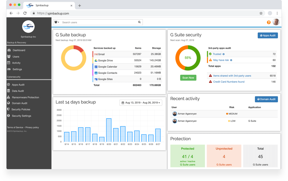This screenshot has width=288, height=181.
Task: Open the browser three-dot menu
Action: point(277,13)
